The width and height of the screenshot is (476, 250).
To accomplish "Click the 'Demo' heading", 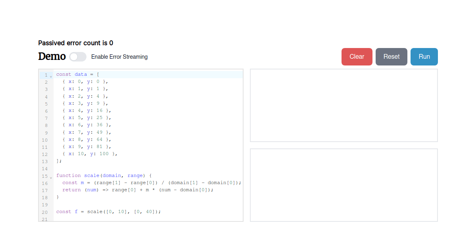I will tap(52, 56).
